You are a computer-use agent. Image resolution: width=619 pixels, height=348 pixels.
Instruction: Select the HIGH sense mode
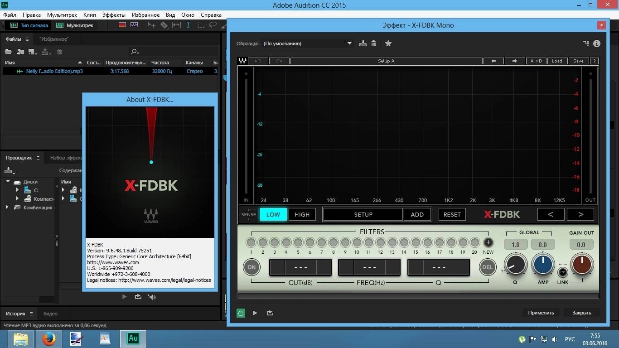[302, 214]
